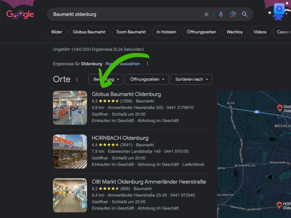Click the Globus rating 4,3 (1358)

(112, 101)
